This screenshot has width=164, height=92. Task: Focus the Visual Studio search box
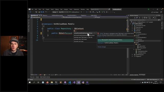pos(100,9)
